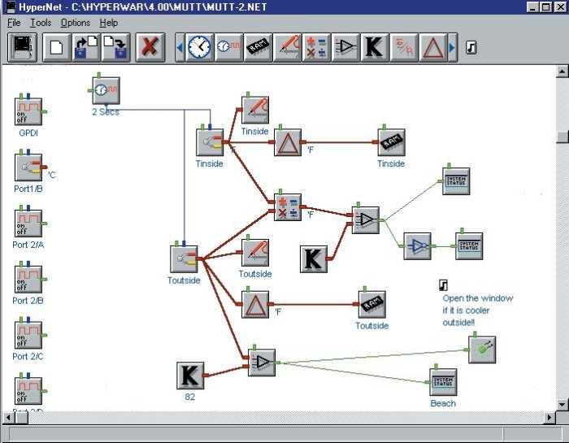Click the vertical scrollbar down arrow
569x443 pixels.
pyautogui.click(x=562, y=403)
